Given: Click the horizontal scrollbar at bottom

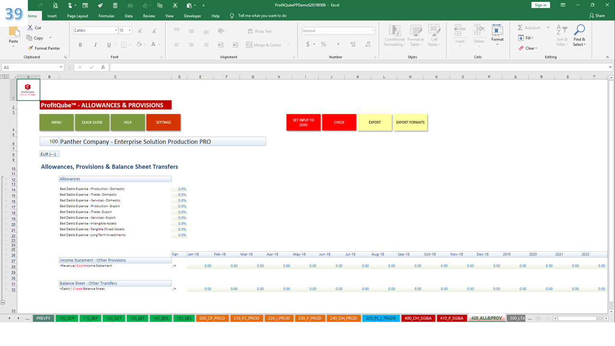Looking at the screenshot, I should pos(579,318).
